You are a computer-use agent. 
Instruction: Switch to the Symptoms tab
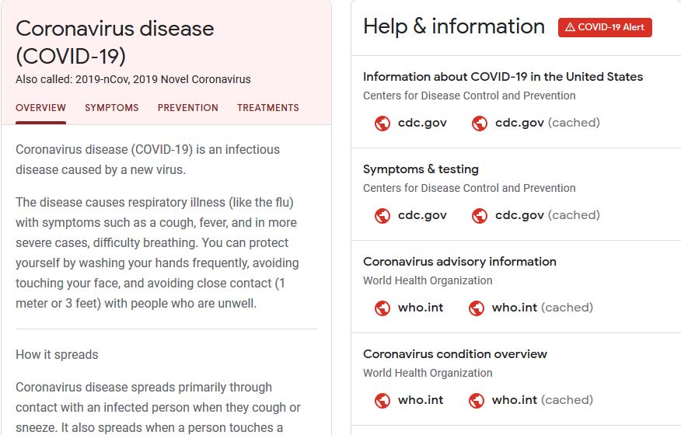pos(112,108)
